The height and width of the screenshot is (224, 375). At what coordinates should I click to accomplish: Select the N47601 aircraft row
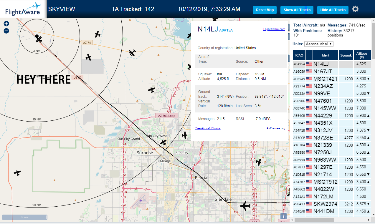click(331, 101)
